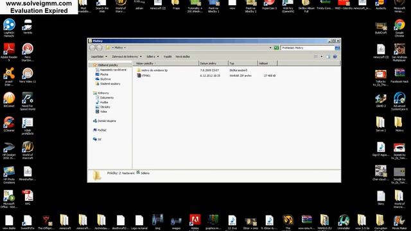Open the HP Deskjet 2050 desktop shortcut
The height and width of the screenshot is (231, 411).
9,150
